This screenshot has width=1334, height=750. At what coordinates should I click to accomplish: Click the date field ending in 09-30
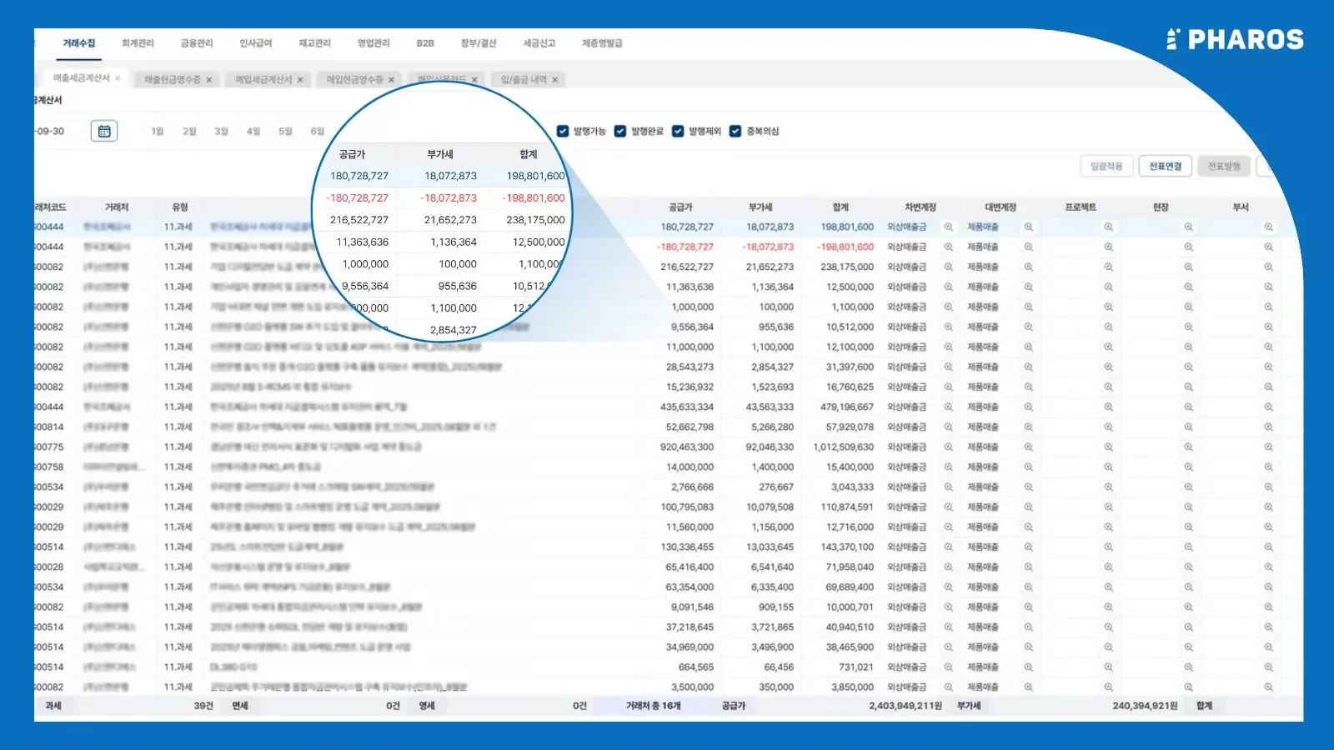(x=54, y=132)
